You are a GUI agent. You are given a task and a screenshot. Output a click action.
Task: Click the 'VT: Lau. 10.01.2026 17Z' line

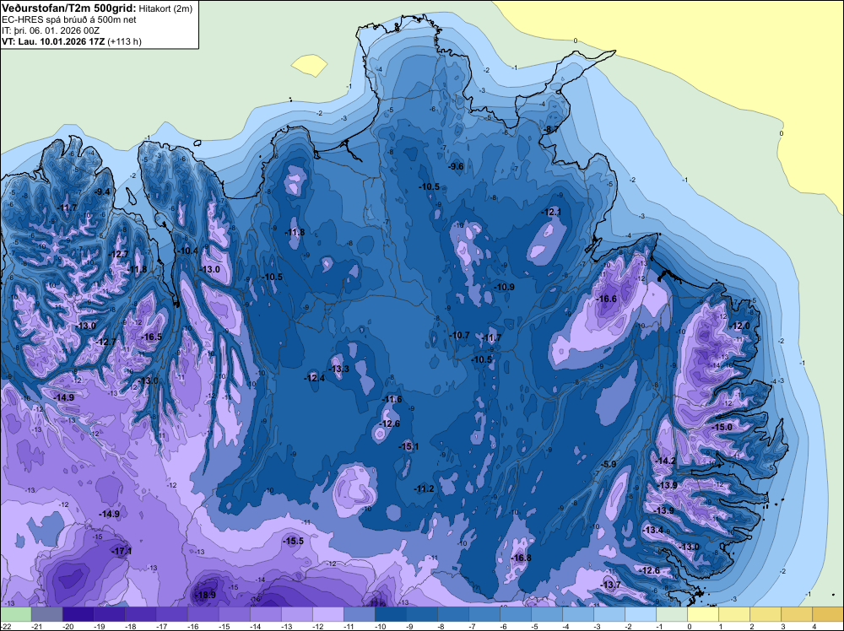(x=54, y=41)
